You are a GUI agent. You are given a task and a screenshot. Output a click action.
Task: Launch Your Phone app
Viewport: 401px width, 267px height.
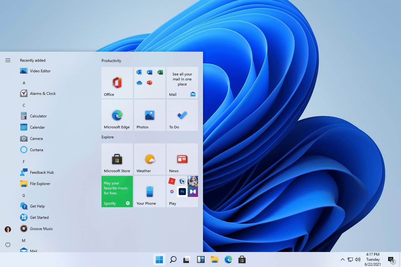tap(149, 192)
